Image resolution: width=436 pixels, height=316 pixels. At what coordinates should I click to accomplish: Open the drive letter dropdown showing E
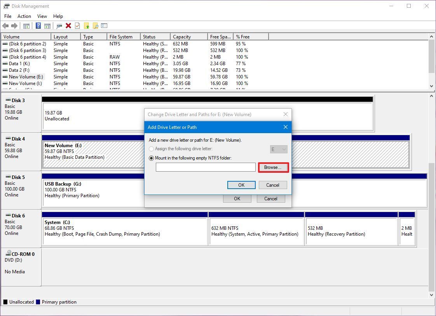(x=279, y=149)
